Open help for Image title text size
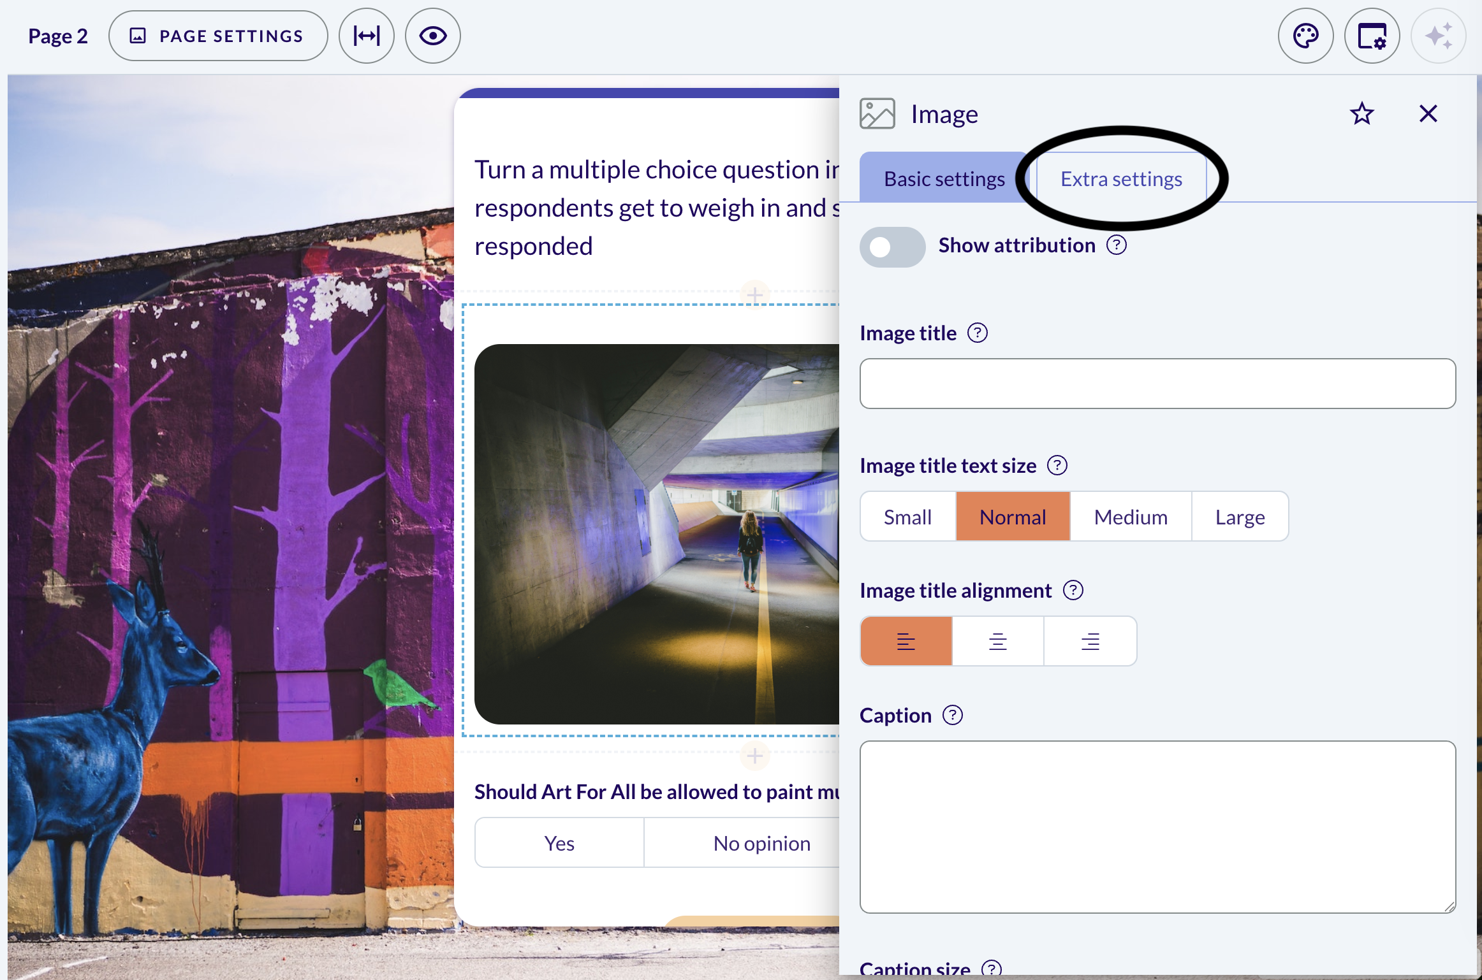Screen dimensions: 1482x980 [1057, 465]
